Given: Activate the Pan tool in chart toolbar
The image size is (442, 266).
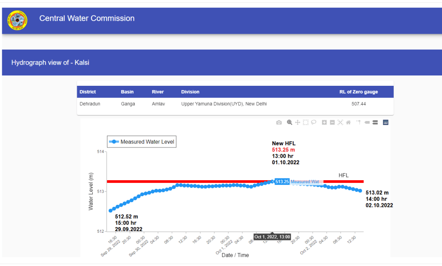Looking at the screenshot, I should coord(297,122).
